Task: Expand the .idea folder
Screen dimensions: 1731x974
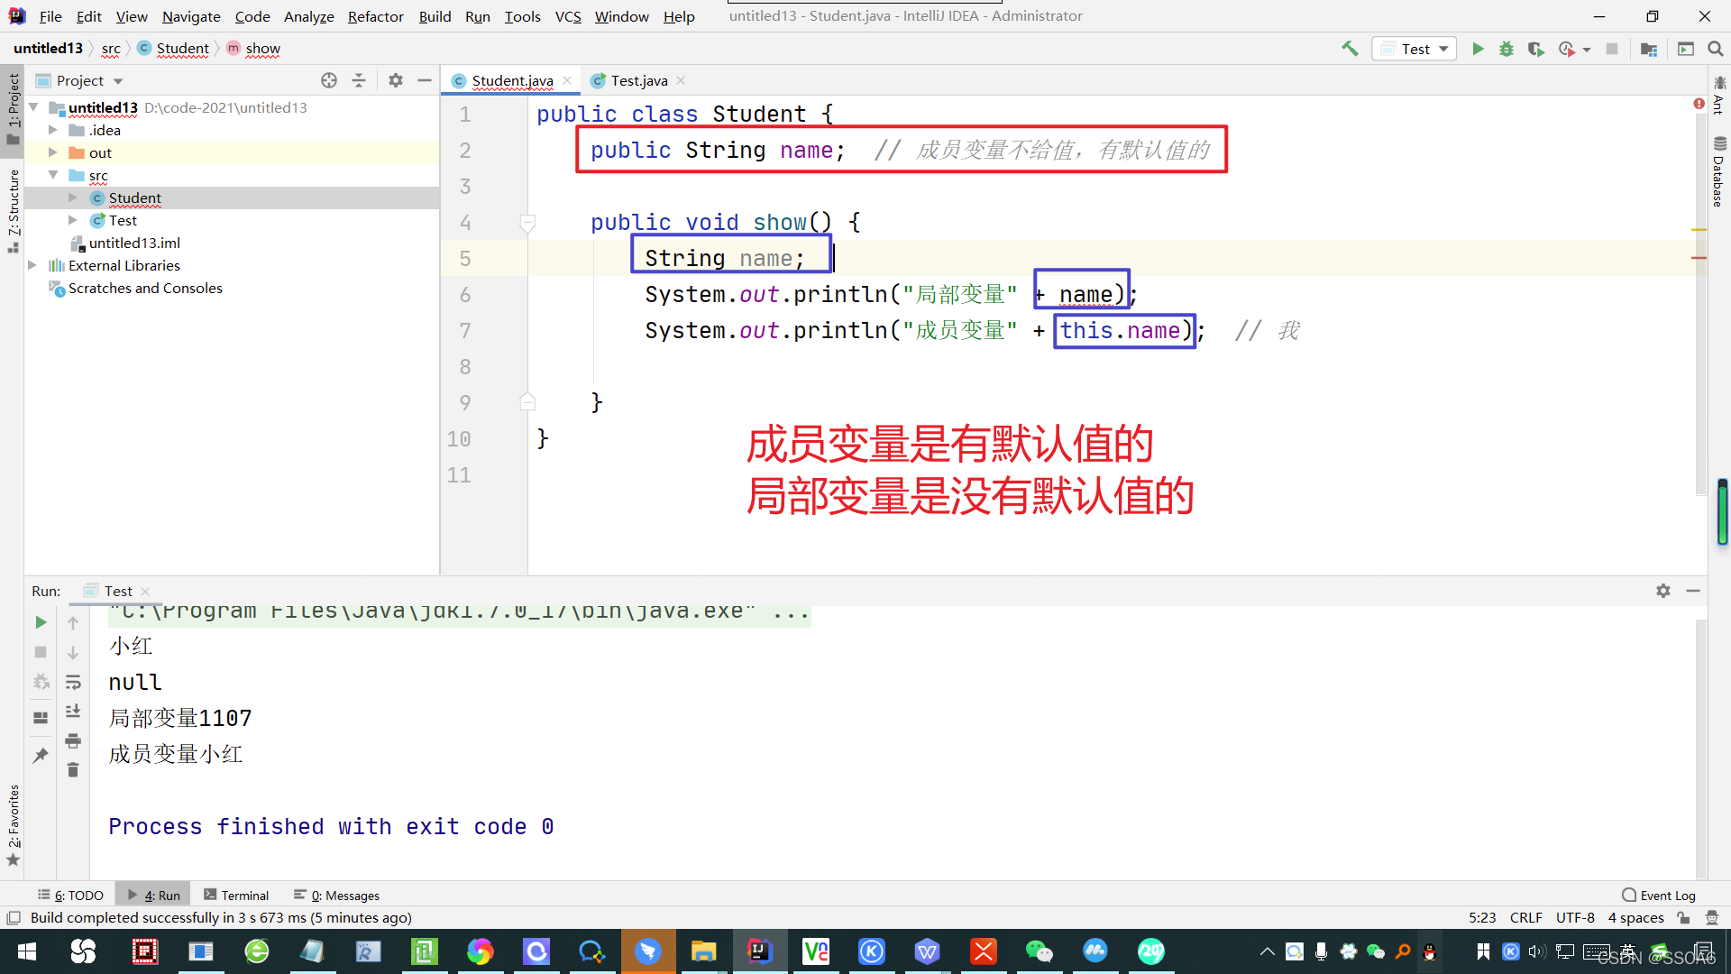Action: coord(53,130)
